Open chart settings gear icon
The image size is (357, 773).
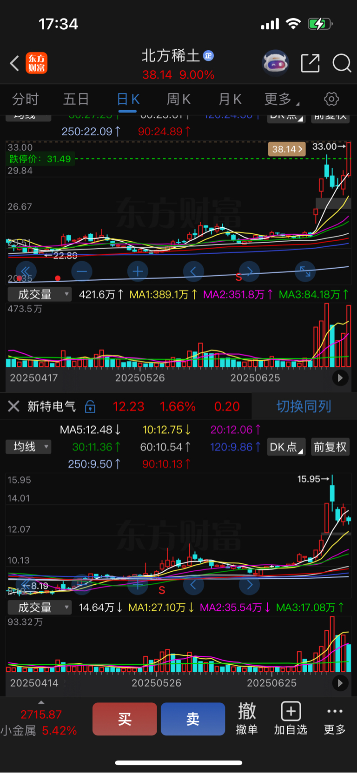331,99
